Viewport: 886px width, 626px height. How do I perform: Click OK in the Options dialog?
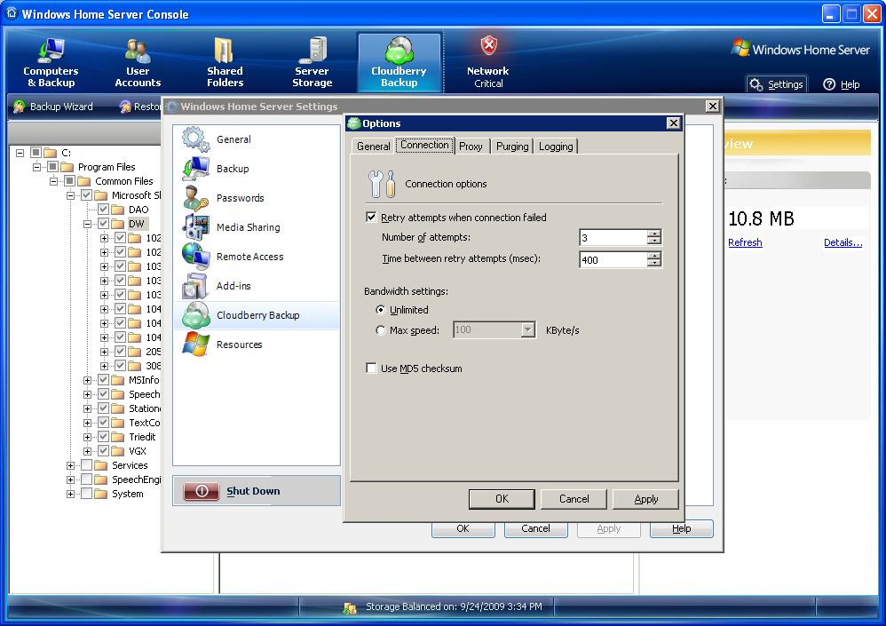(502, 499)
